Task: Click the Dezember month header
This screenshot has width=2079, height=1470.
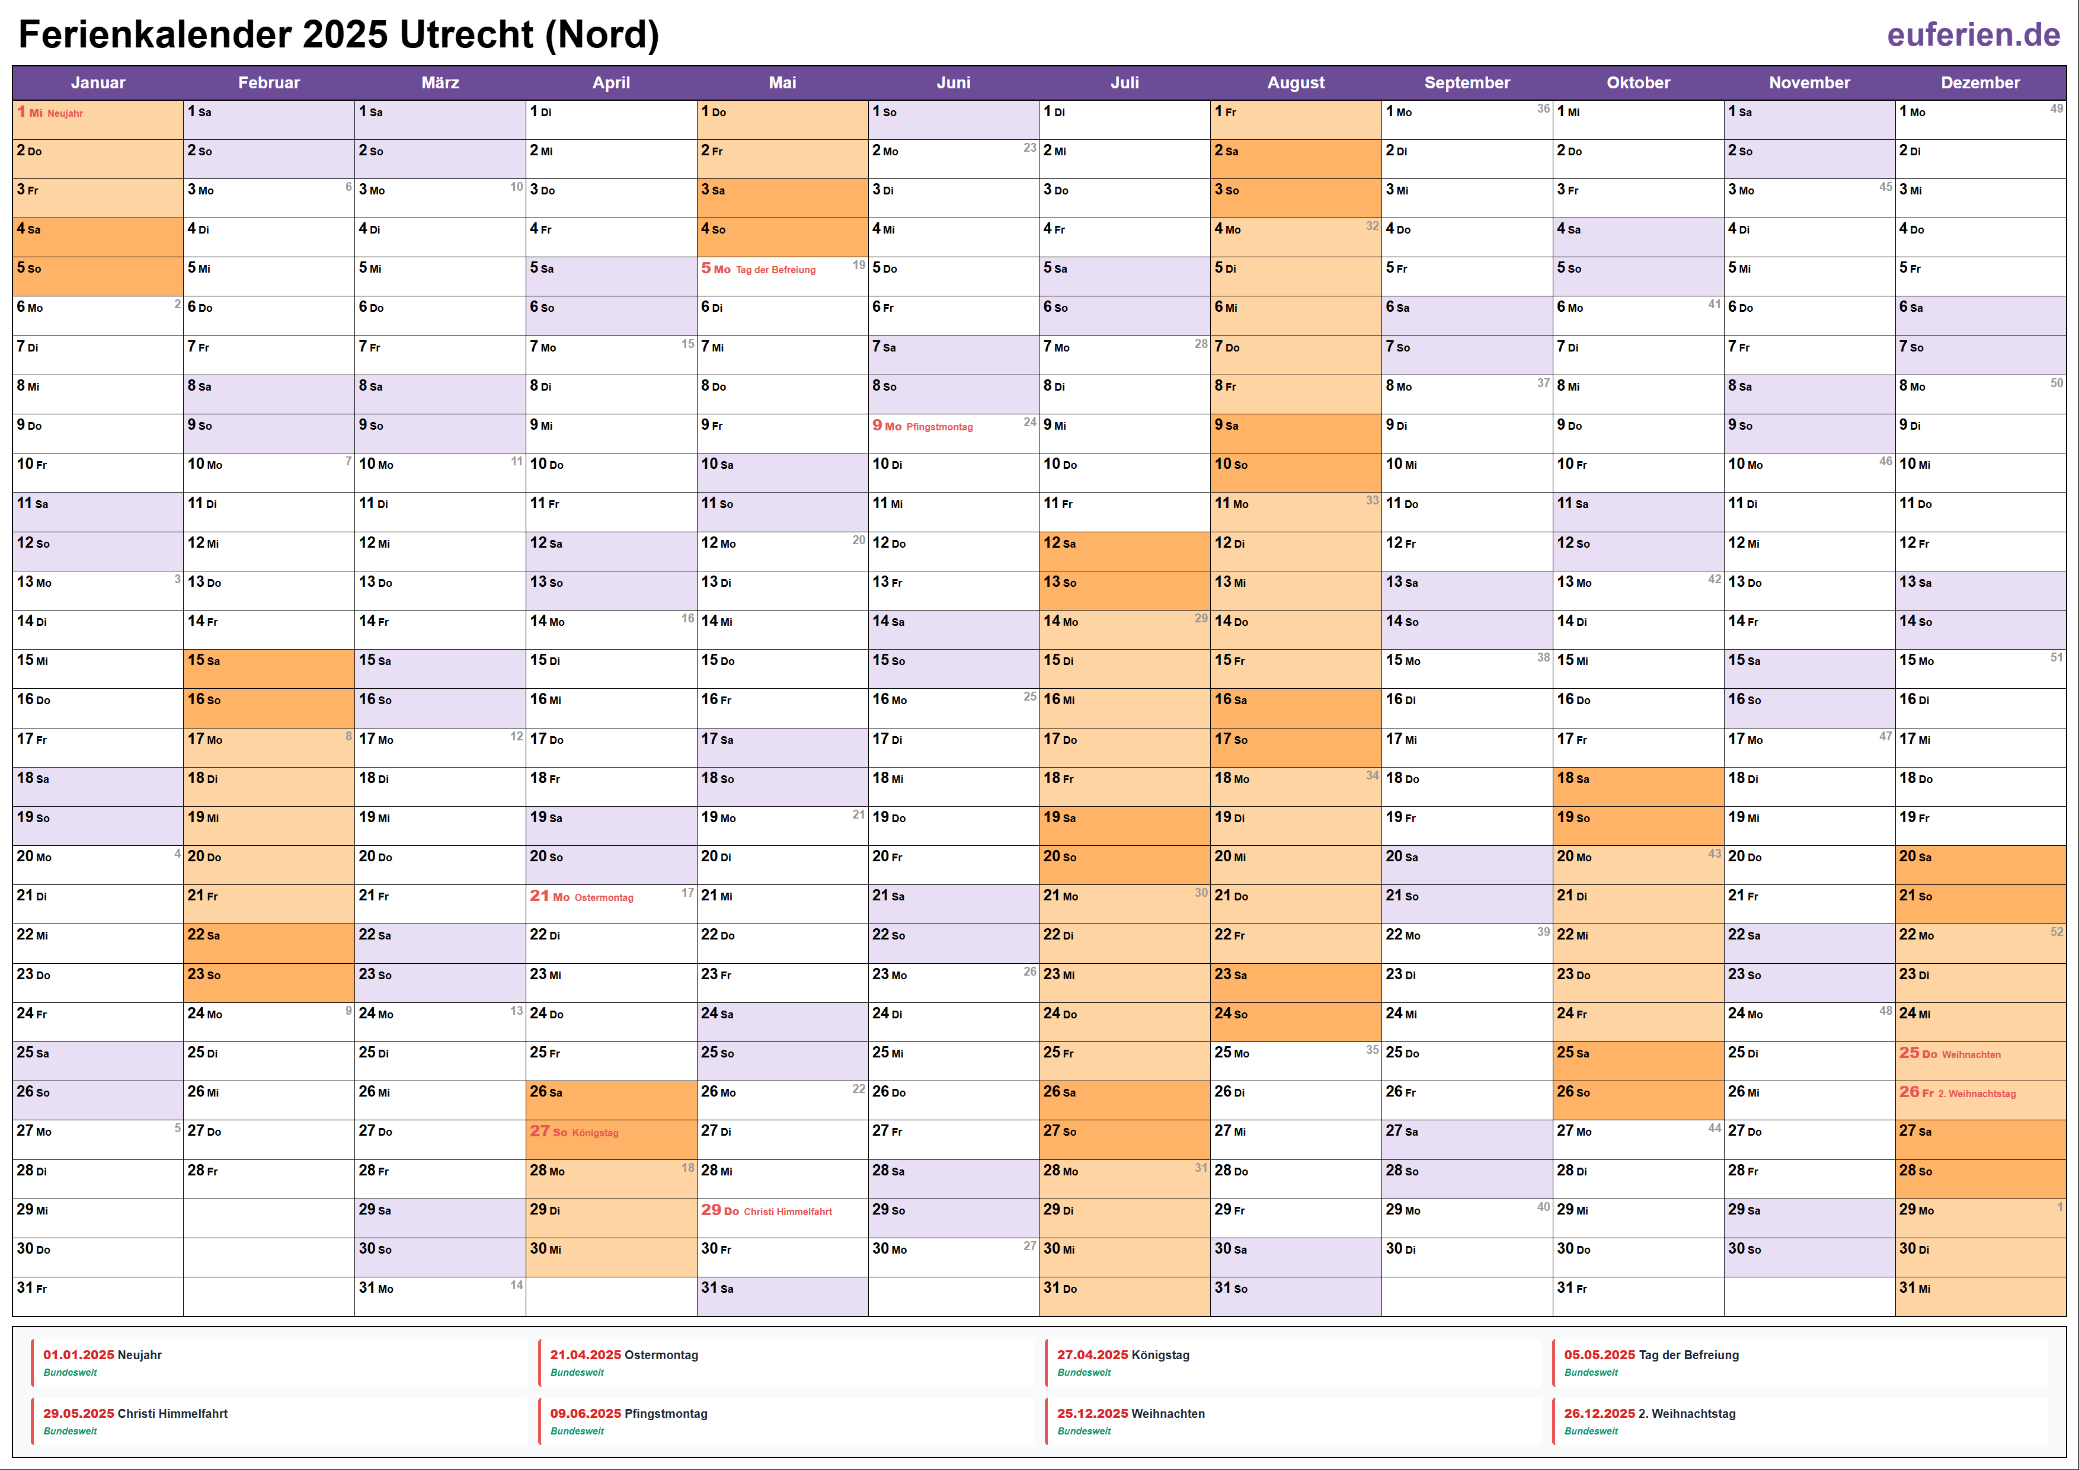Action: click(x=1979, y=82)
